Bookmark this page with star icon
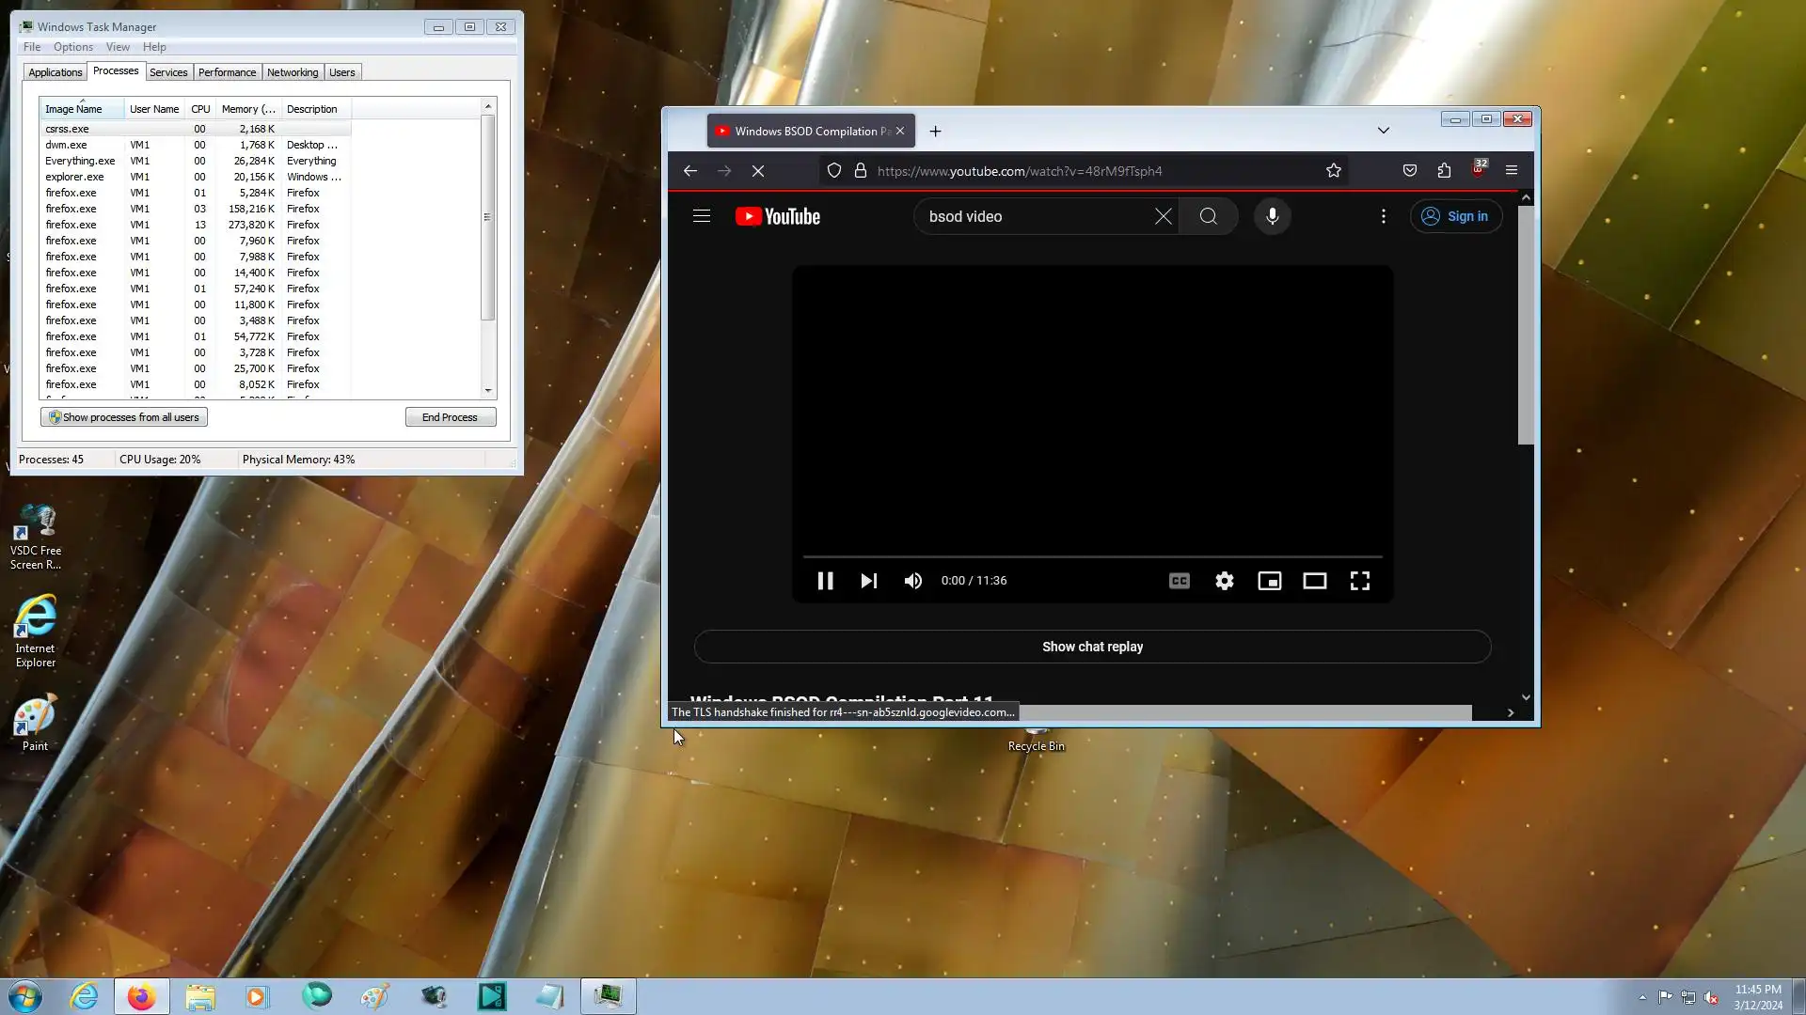The width and height of the screenshot is (1806, 1015). point(1333,170)
